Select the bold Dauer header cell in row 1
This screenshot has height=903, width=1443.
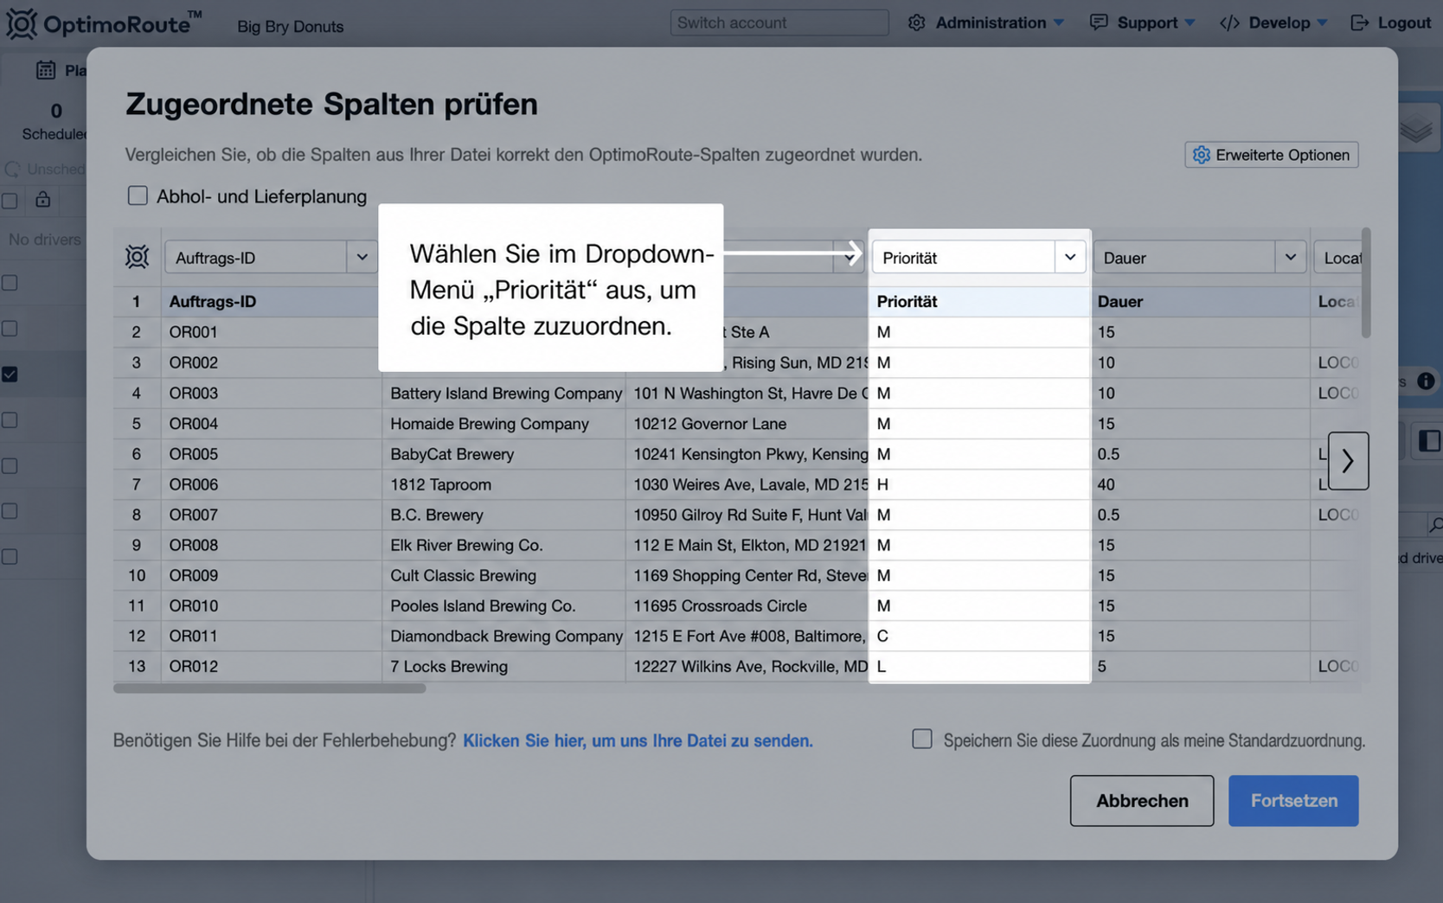tap(1200, 301)
